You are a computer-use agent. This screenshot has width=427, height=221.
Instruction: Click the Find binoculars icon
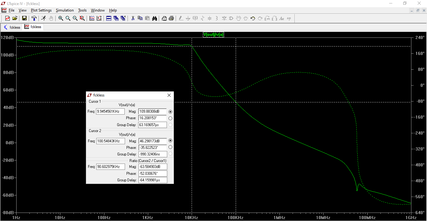(x=154, y=18)
